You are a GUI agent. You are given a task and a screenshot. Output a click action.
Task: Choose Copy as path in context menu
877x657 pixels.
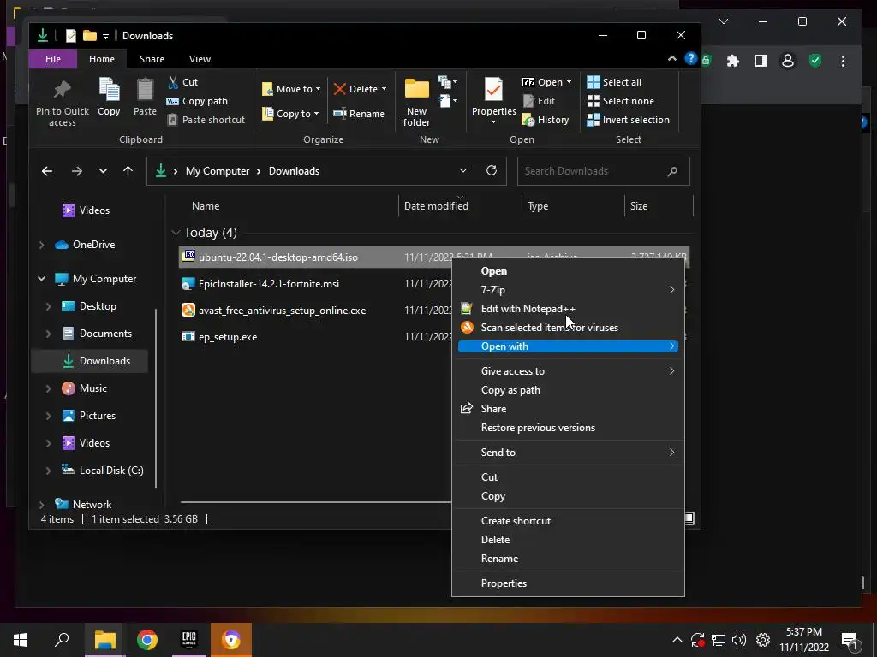click(568, 390)
